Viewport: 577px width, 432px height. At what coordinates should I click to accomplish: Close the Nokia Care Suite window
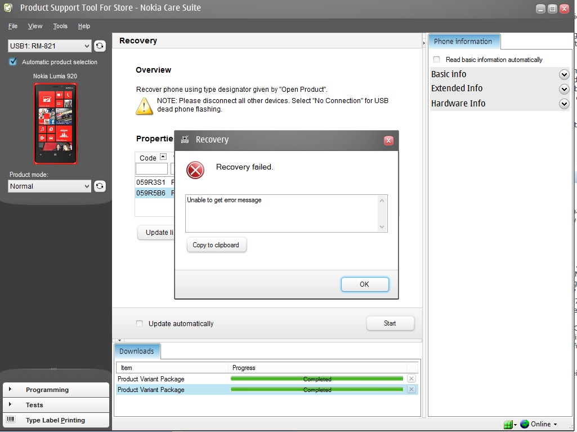pos(564,9)
